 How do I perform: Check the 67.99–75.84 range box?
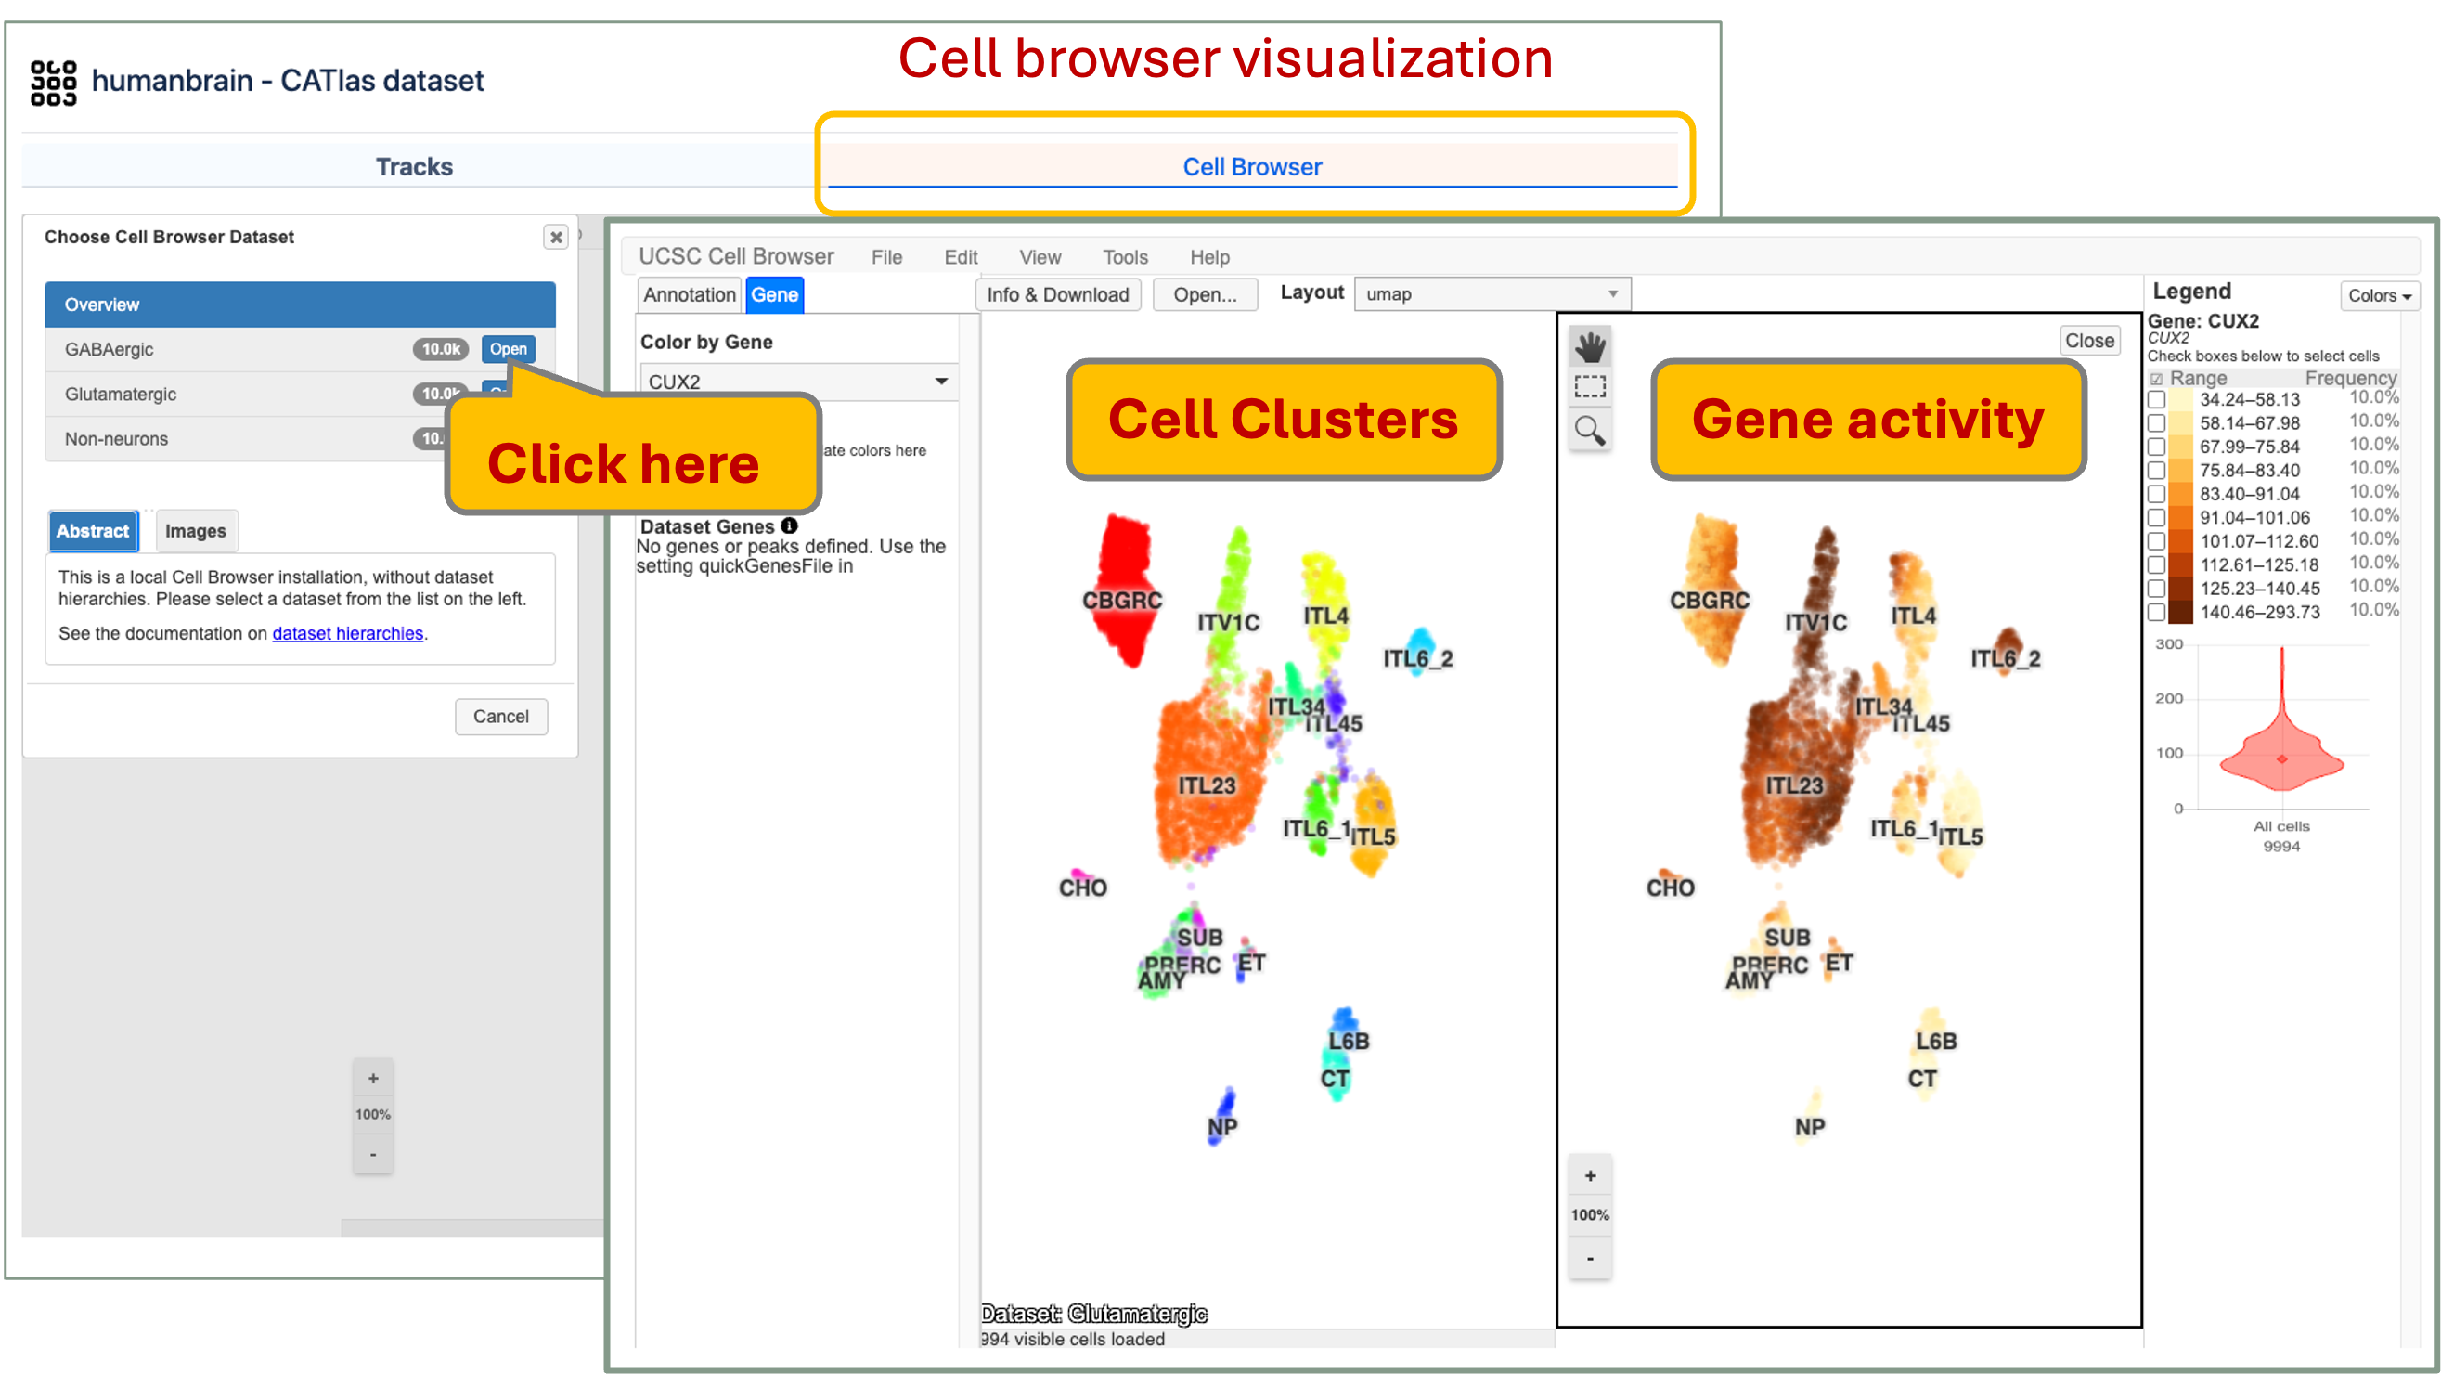coord(2156,447)
